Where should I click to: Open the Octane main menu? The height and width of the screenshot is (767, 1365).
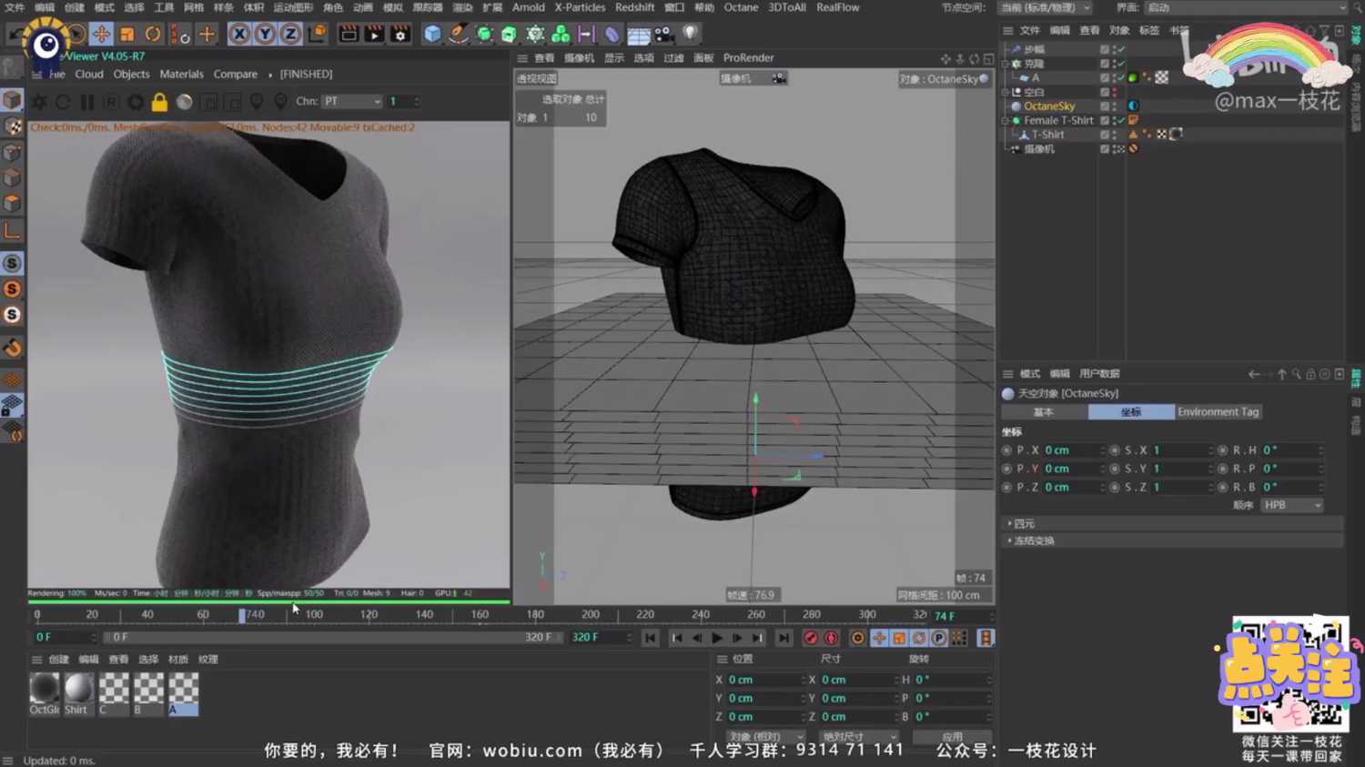click(741, 7)
